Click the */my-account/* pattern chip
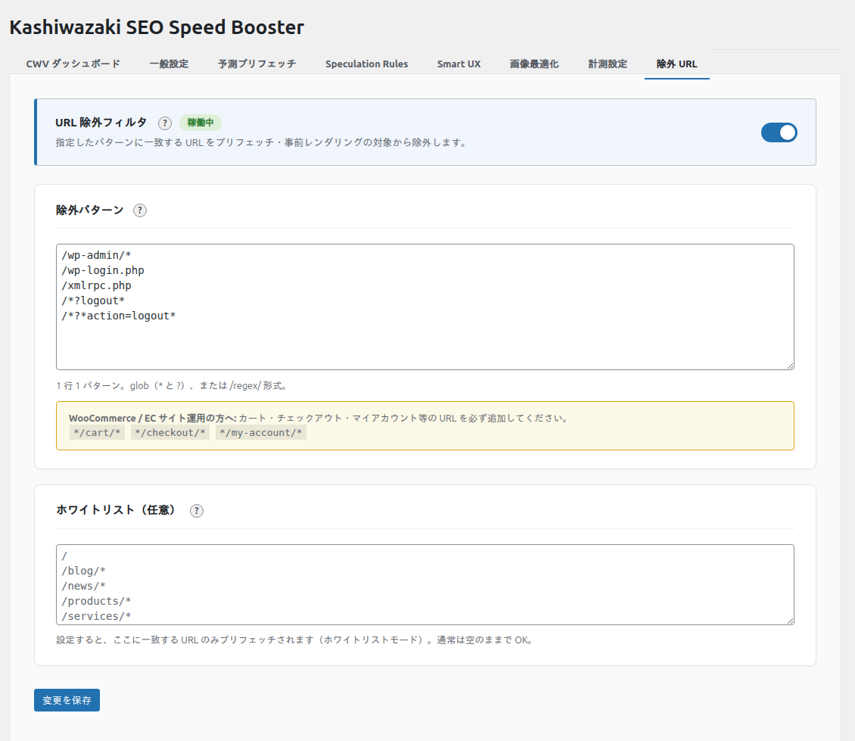This screenshot has height=741, width=855. click(x=261, y=433)
